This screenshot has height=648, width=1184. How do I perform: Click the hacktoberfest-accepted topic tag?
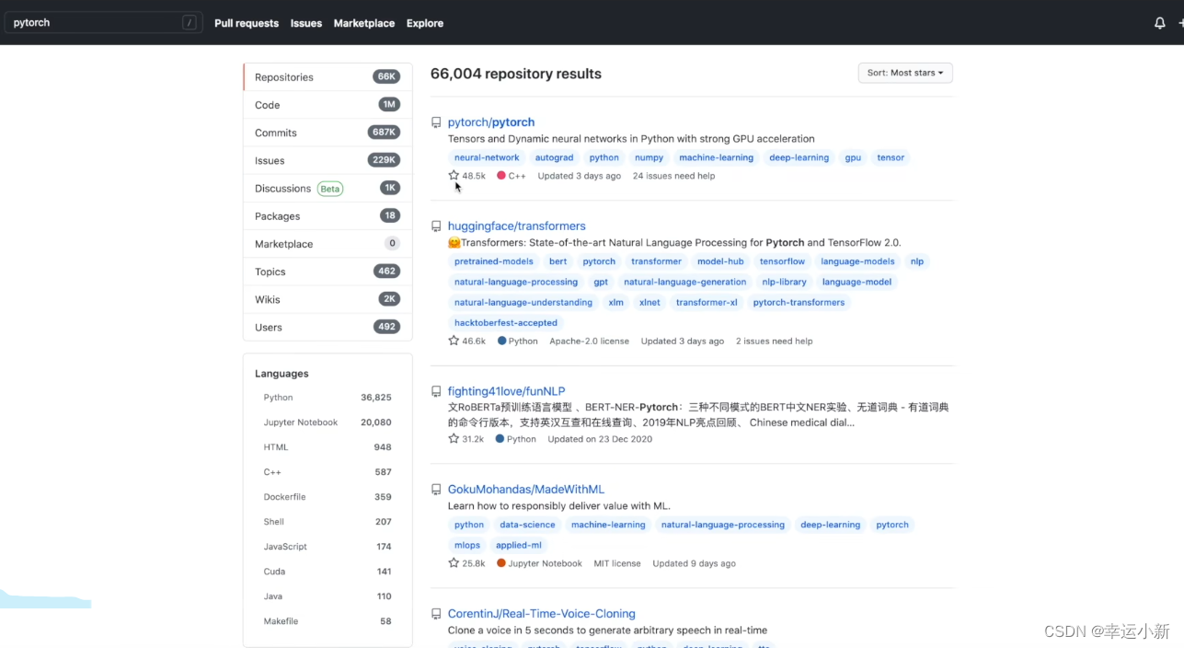506,323
